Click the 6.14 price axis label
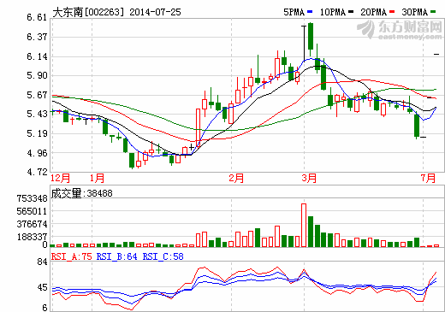445x312 pixels. click(x=37, y=56)
